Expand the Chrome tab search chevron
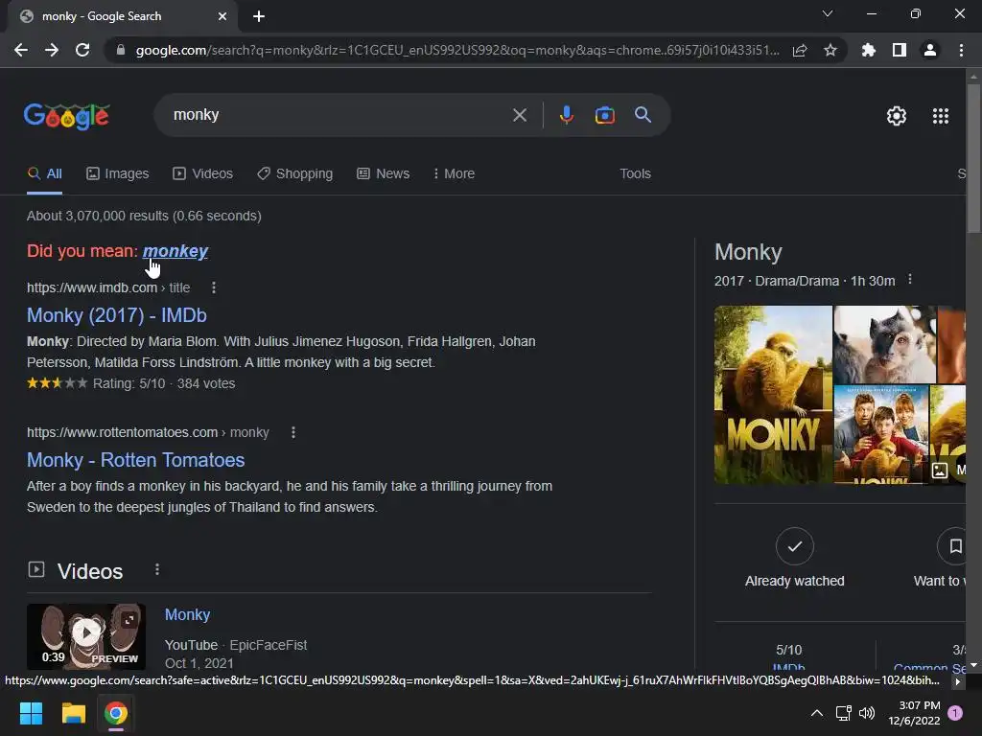Screen dimensions: 982x736 click(828, 13)
